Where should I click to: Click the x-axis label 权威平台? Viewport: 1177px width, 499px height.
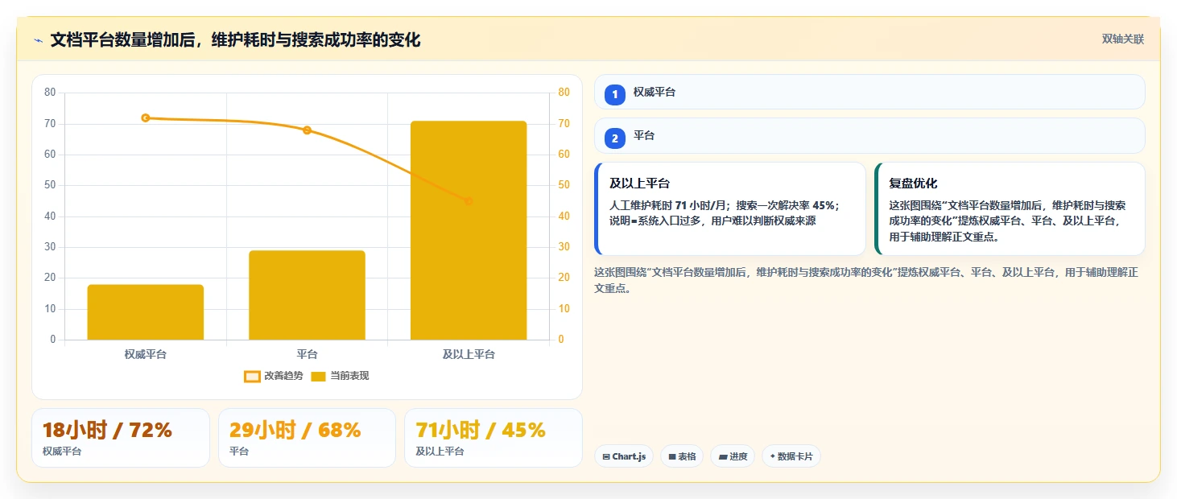(146, 354)
